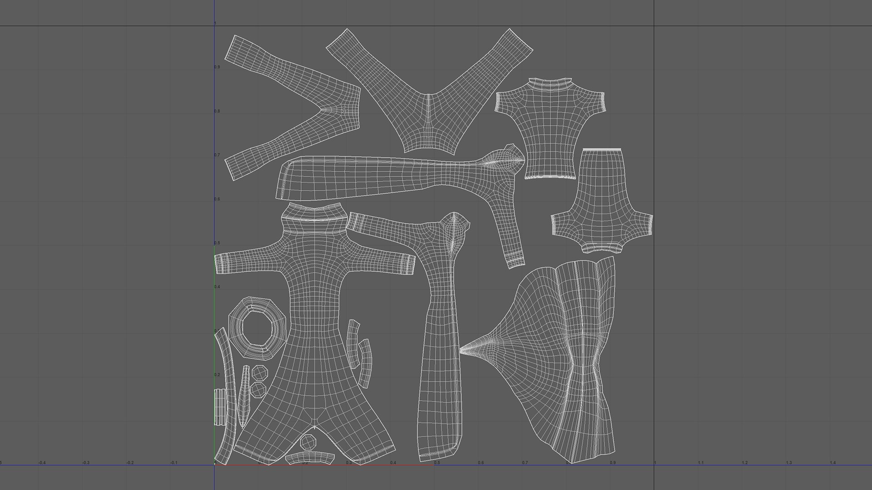
Task: Select the upper of two stacked small octagon islands
Action: [x=260, y=373]
